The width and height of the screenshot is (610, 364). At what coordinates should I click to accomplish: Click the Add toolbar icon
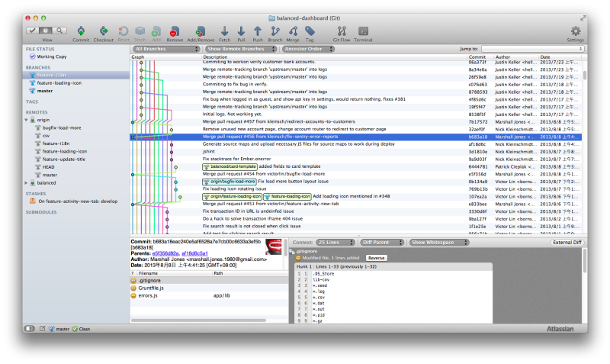tap(156, 31)
